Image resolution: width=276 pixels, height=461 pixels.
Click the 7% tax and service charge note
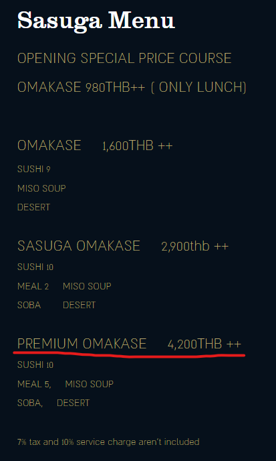108,442
